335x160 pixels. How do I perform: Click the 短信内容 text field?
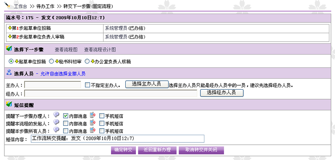click(117, 139)
